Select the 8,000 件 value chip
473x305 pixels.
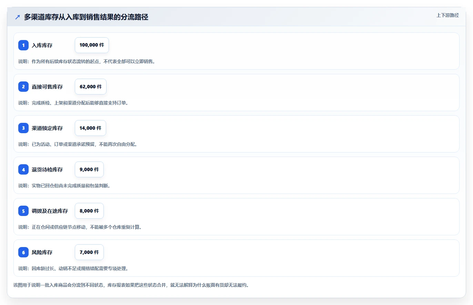[x=89, y=211]
